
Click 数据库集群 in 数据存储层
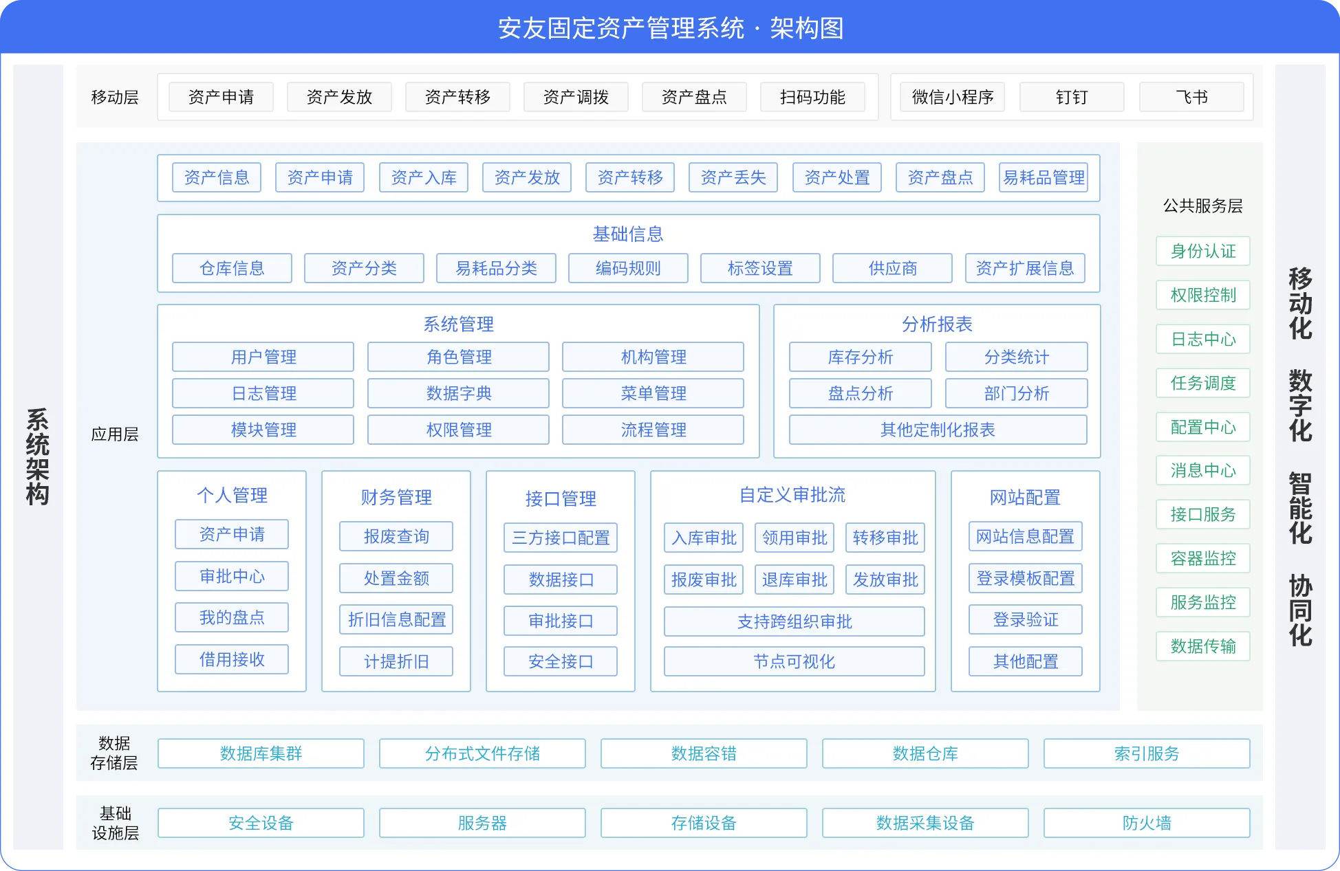pos(261,753)
